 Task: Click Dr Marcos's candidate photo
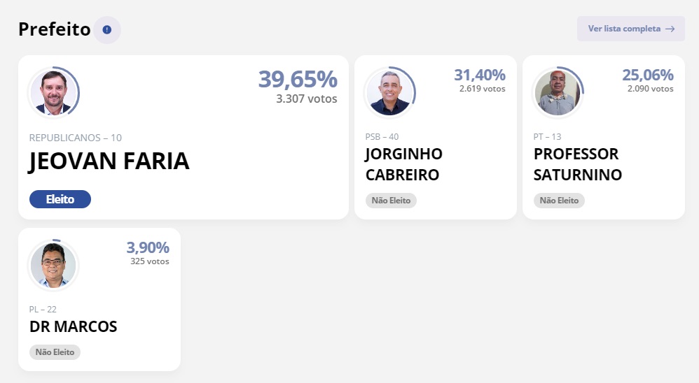pyautogui.click(x=53, y=265)
